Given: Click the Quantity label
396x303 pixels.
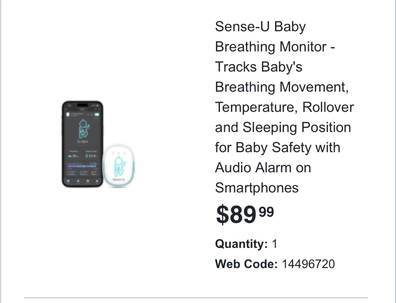Looking at the screenshot, I should click(x=241, y=244).
